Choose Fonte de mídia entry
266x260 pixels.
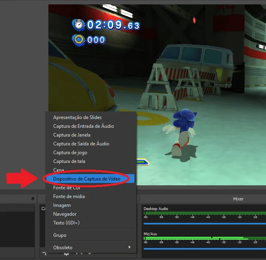91,196
